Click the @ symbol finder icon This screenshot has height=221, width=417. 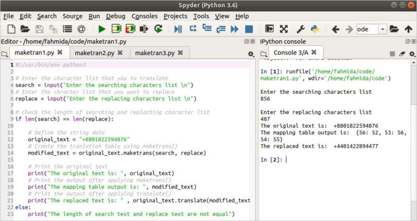[x=81, y=29]
